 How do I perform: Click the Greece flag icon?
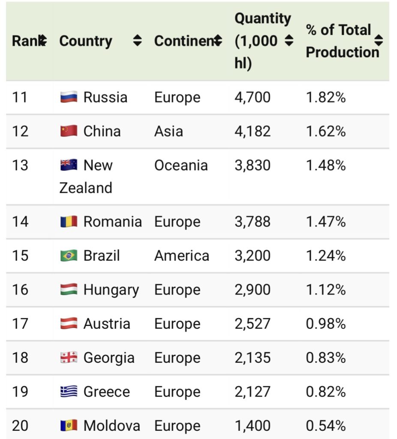click(67, 391)
